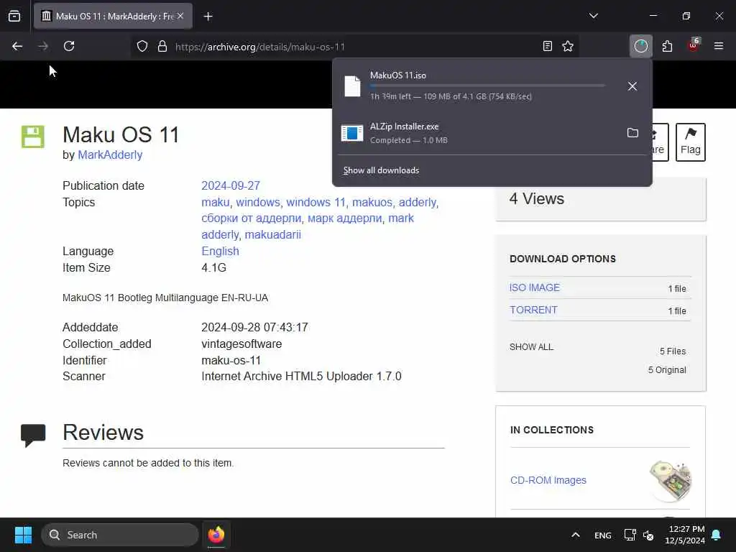
Task: Expand ISO IMAGE download option
Action: [x=535, y=287]
